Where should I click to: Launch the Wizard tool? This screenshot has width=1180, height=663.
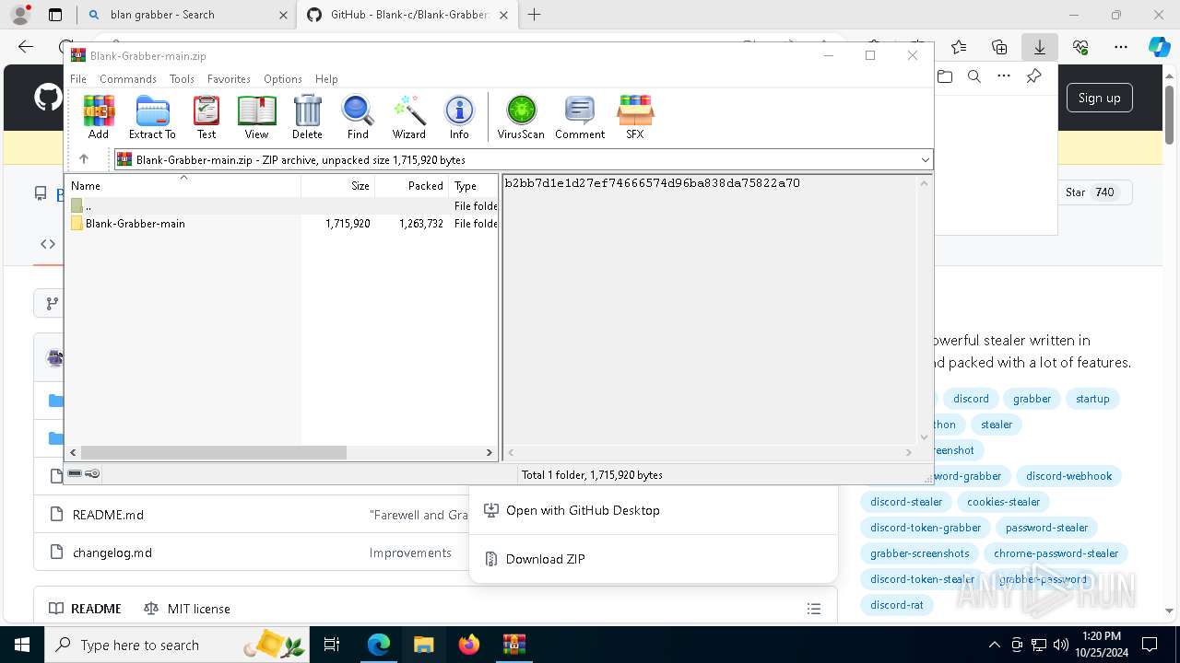click(408, 117)
